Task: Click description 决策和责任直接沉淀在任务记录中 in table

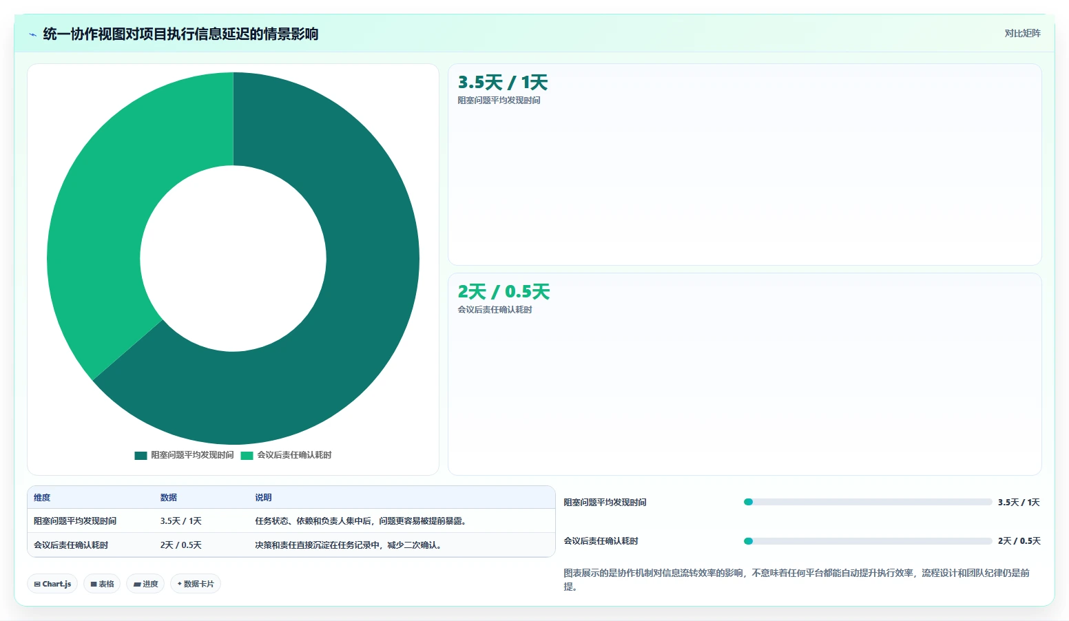Action: 349,545
